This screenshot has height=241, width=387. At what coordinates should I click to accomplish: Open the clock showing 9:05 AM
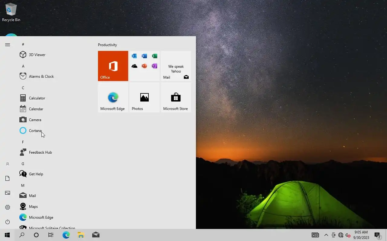361,235
